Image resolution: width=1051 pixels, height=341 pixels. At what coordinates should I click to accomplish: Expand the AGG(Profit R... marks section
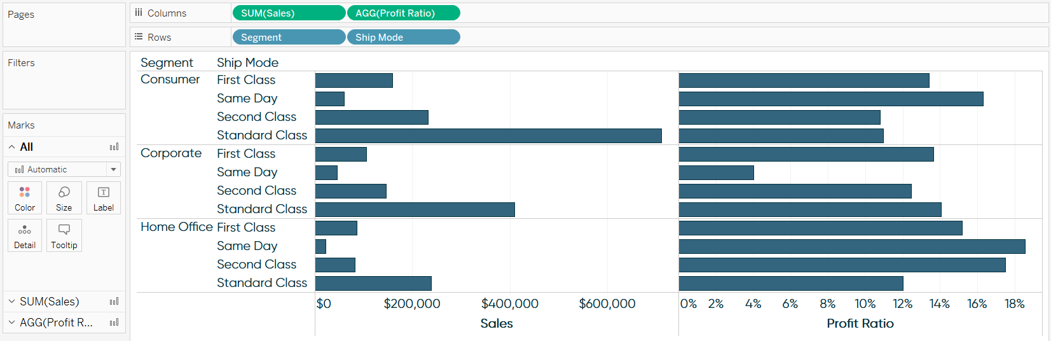pos(12,323)
